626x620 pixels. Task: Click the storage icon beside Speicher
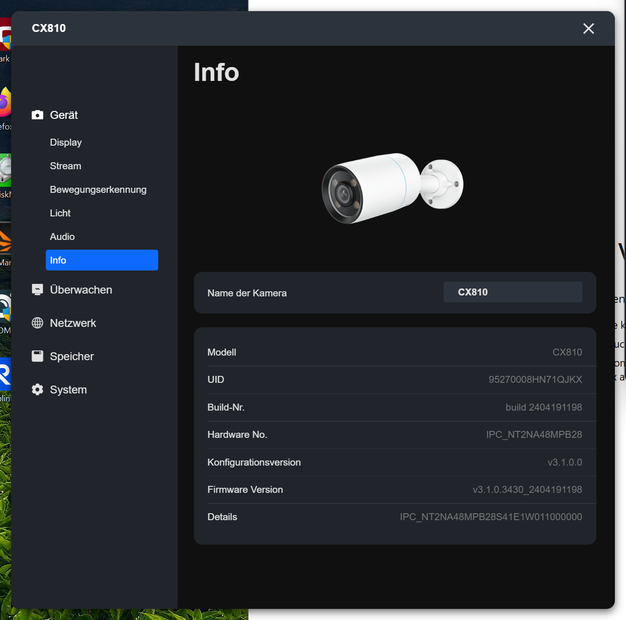coord(37,356)
